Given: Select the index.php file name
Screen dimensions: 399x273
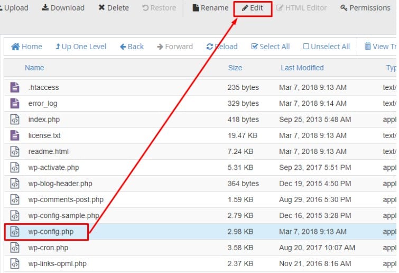Looking at the screenshot, I should click(44, 120).
